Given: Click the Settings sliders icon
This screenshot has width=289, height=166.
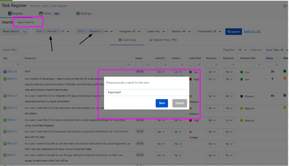Looking at the screenshot, I should (x=78, y=13).
